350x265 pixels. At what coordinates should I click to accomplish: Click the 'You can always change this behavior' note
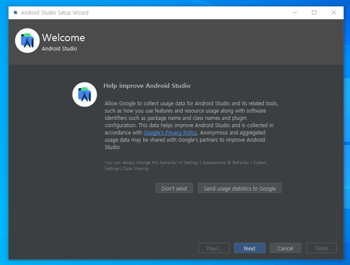[185, 166]
